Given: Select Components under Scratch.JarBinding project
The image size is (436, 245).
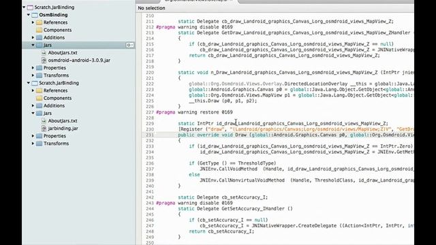Looking at the screenshot, I should pos(57,98).
